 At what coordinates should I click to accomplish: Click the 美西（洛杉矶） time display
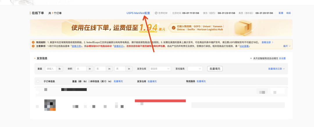(x=256, y=13)
